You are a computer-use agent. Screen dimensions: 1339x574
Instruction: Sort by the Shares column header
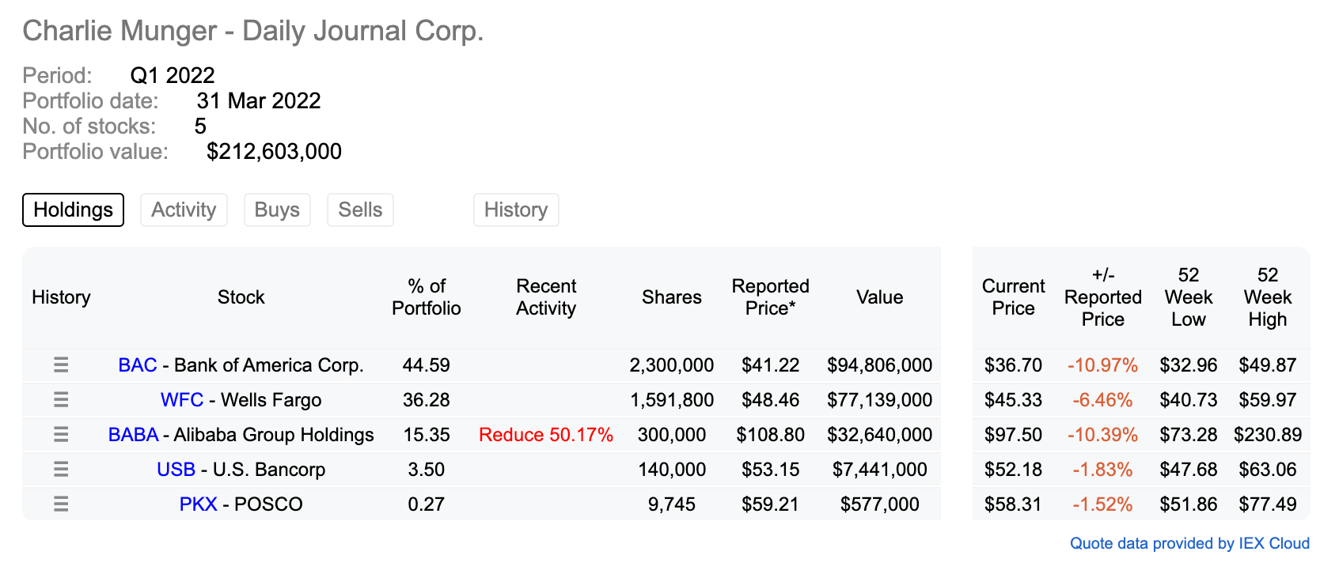(x=672, y=297)
